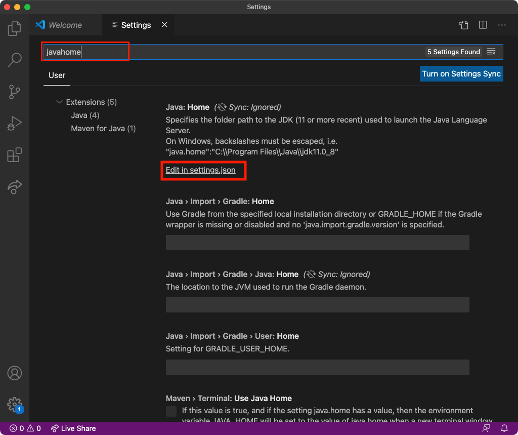The width and height of the screenshot is (518, 435).
Task: Click the Gradle Java: Home input field
Action: [x=318, y=305]
